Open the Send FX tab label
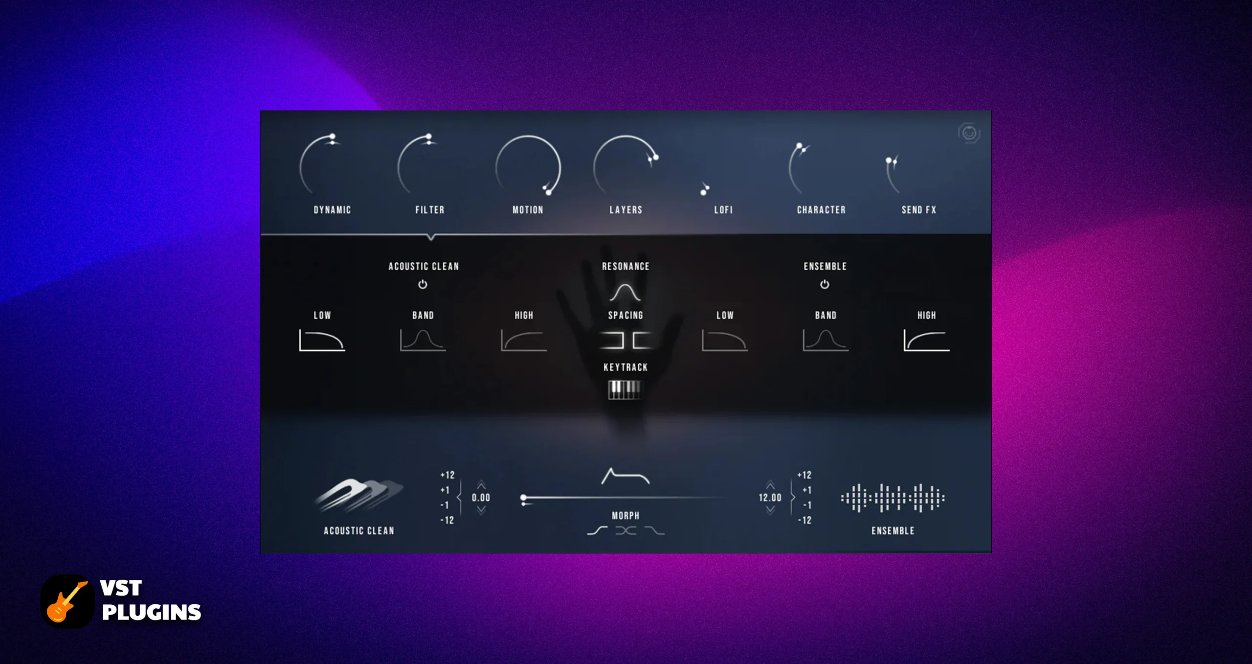Image resolution: width=1252 pixels, height=664 pixels. pyautogui.click(x=919, y=210)
